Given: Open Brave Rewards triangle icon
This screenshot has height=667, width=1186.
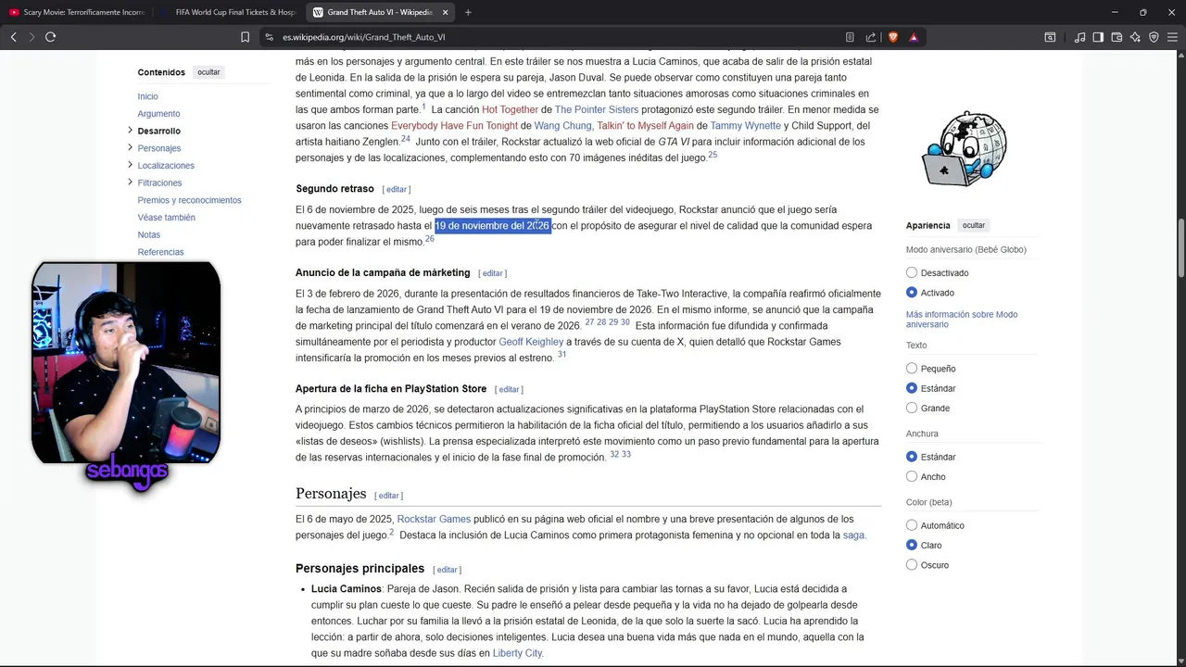Looking at the screenshot, I should tap(914, 37).
